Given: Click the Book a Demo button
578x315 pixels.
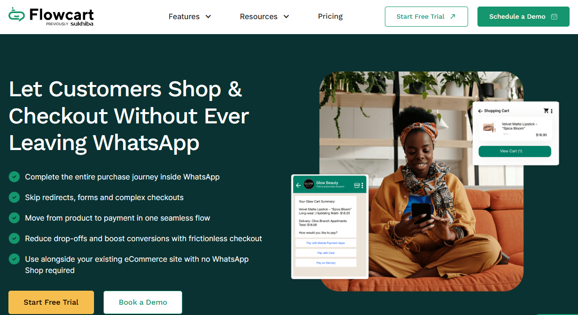Looking at the screenshot, I should [143, 302].
